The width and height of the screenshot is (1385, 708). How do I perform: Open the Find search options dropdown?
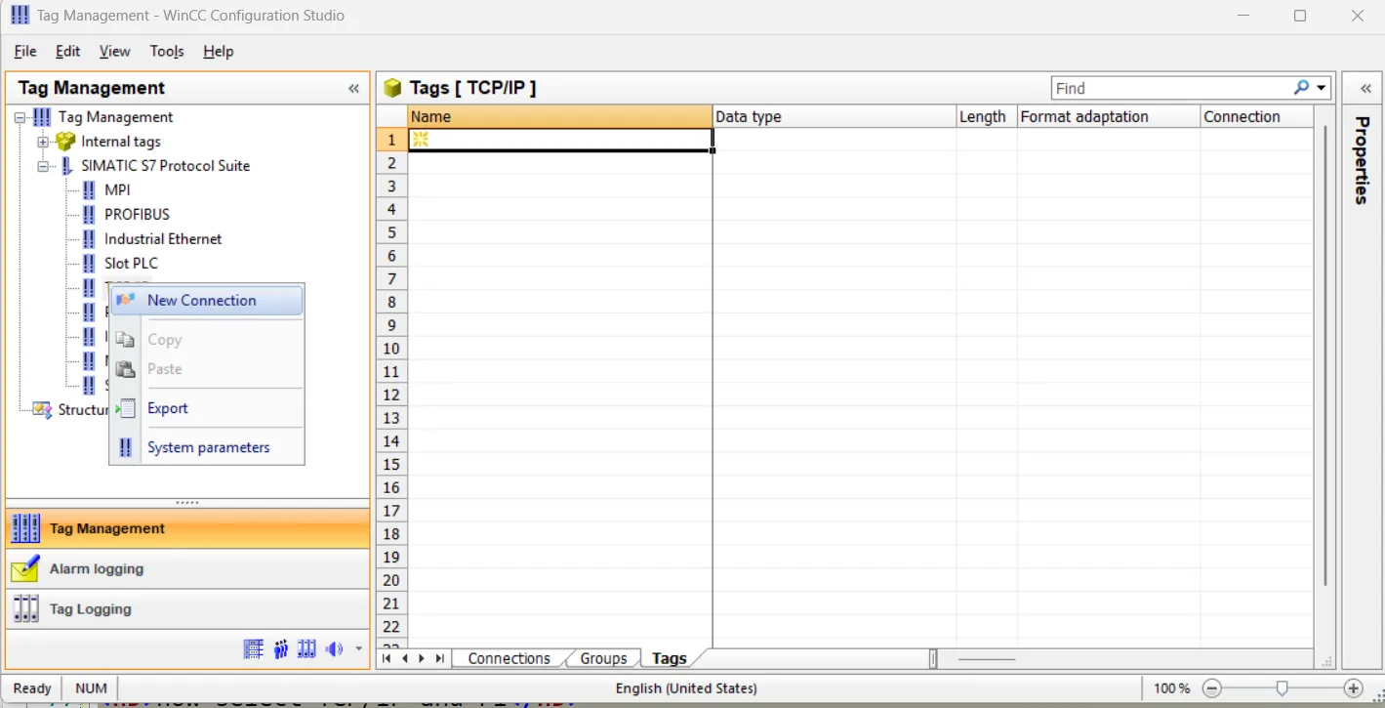[1322, 88]
